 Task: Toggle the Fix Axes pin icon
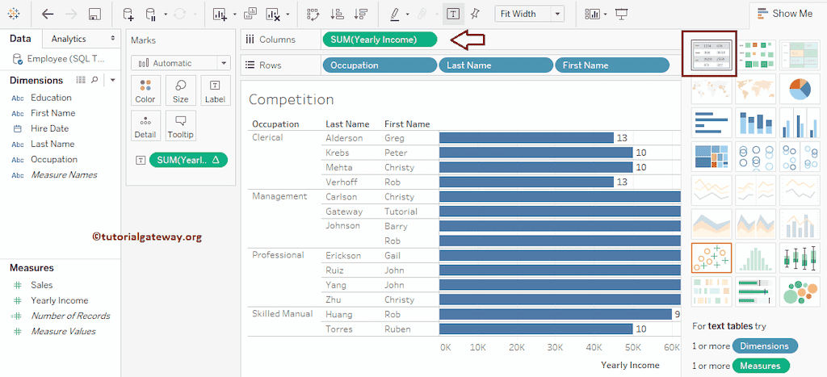point(475,14)
